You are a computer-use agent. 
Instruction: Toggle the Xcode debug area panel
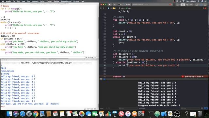(201, 5)
